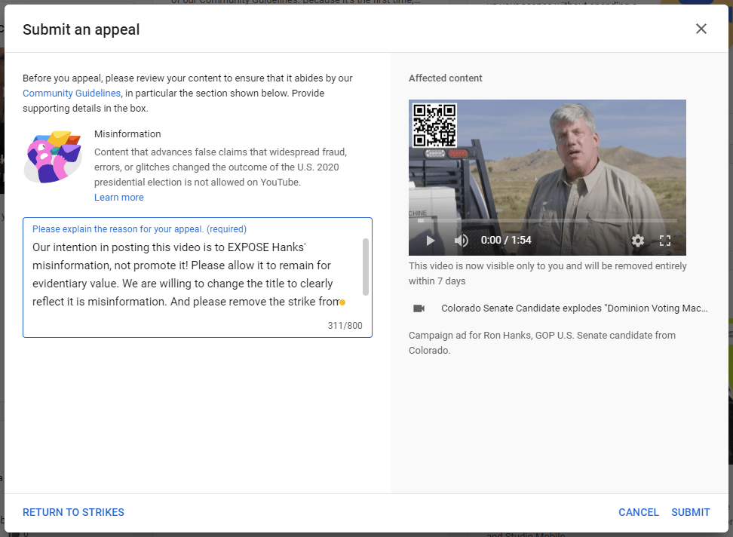This screenshot has width=733, height=537.
Task: Click the QR code in the video
Action: click(x=434, y=124)
